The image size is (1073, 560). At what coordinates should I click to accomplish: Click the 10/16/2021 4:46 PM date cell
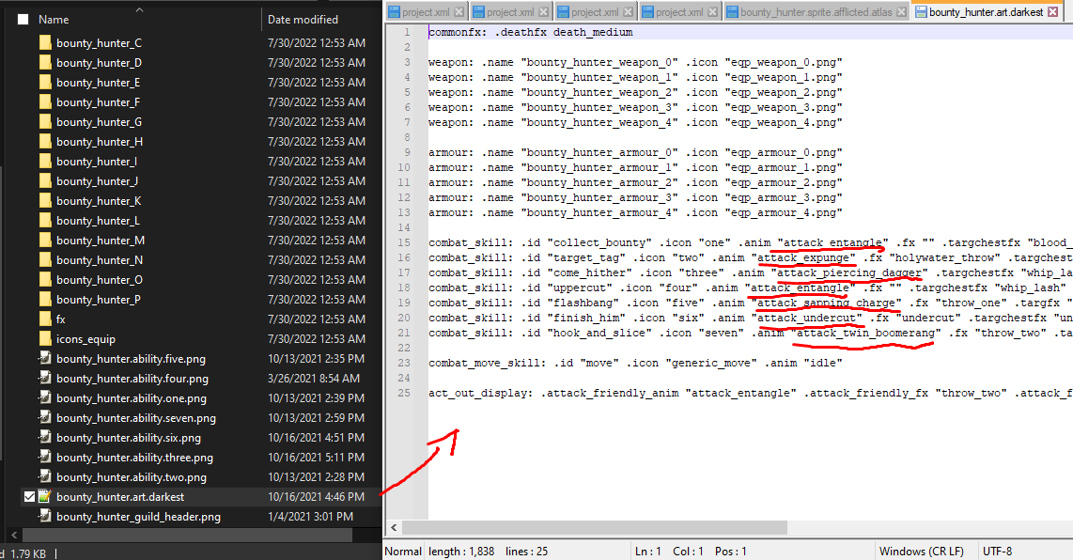point(316,497)
